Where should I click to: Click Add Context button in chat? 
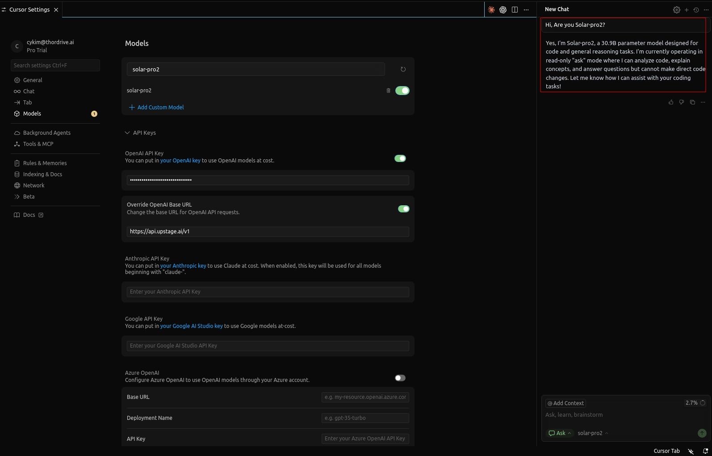pos(565,403)
